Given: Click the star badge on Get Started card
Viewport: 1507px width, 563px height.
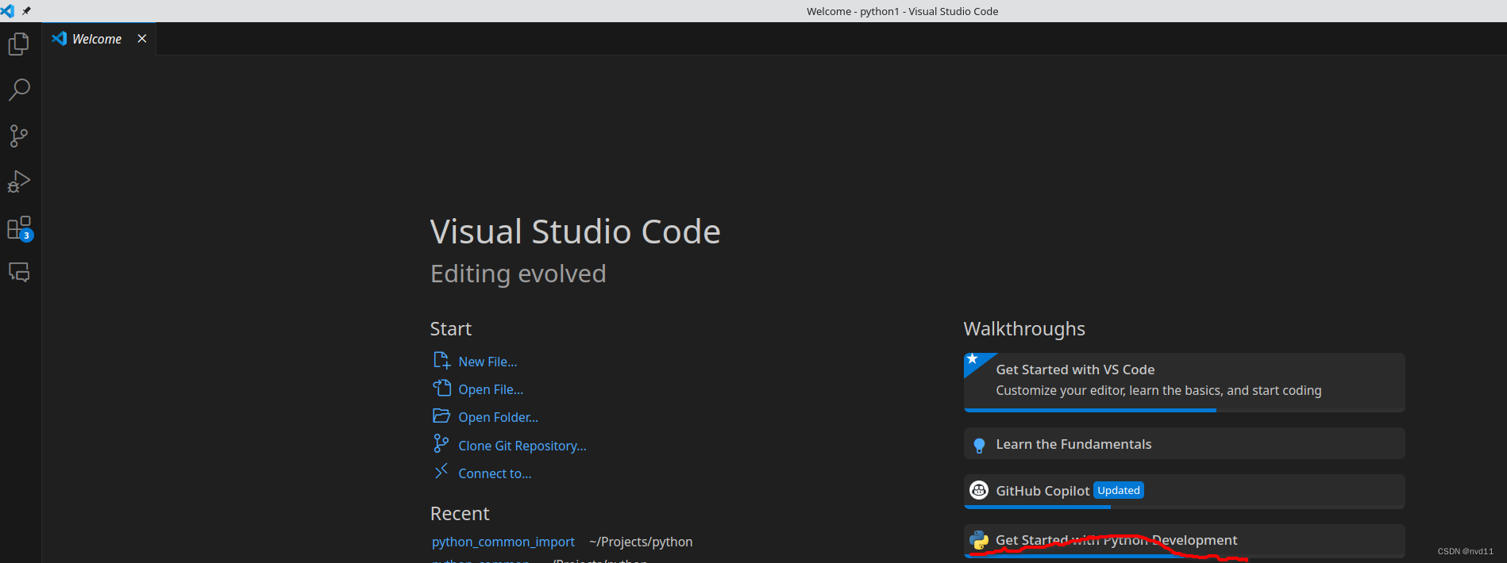Looking at the screenshot, I should pos(973,359).
